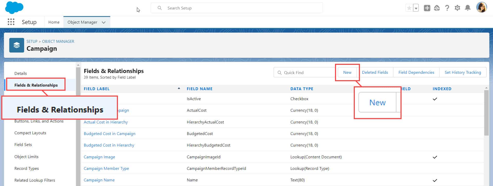The height and width of the screenshot is (186, 493).
Task: Open Actual Cost in Hierarchy field
Action: coord(106,122)
